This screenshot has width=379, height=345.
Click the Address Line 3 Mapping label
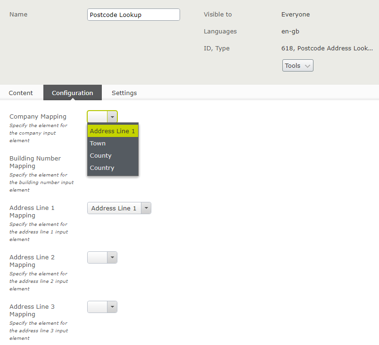click(32, 310)
